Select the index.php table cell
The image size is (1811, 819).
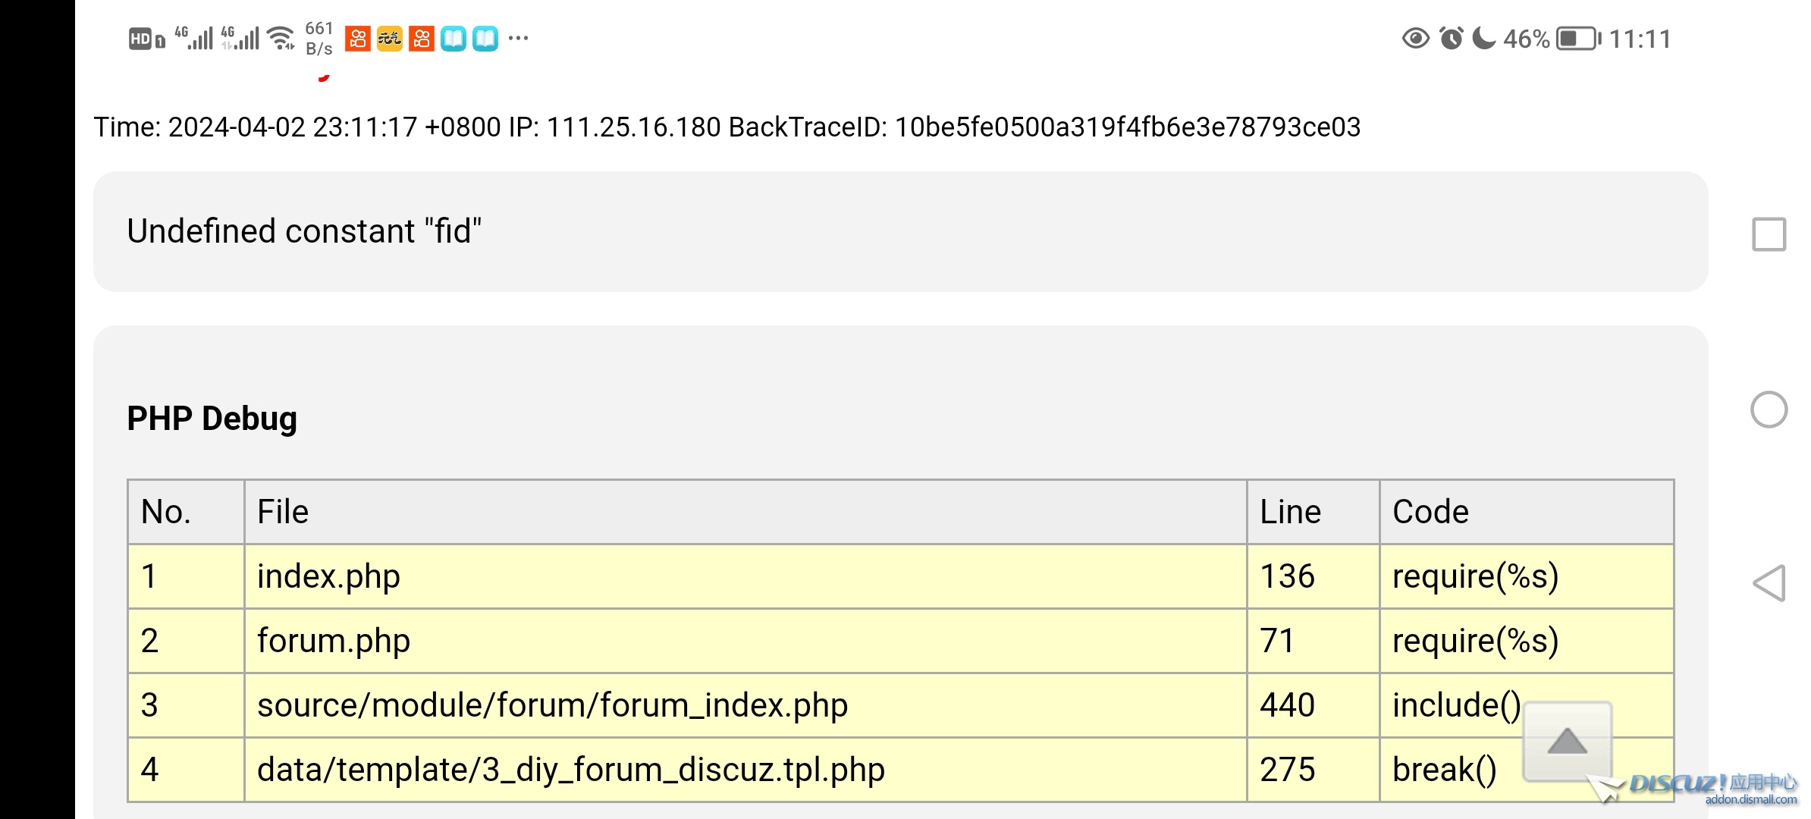click(328, 576)
